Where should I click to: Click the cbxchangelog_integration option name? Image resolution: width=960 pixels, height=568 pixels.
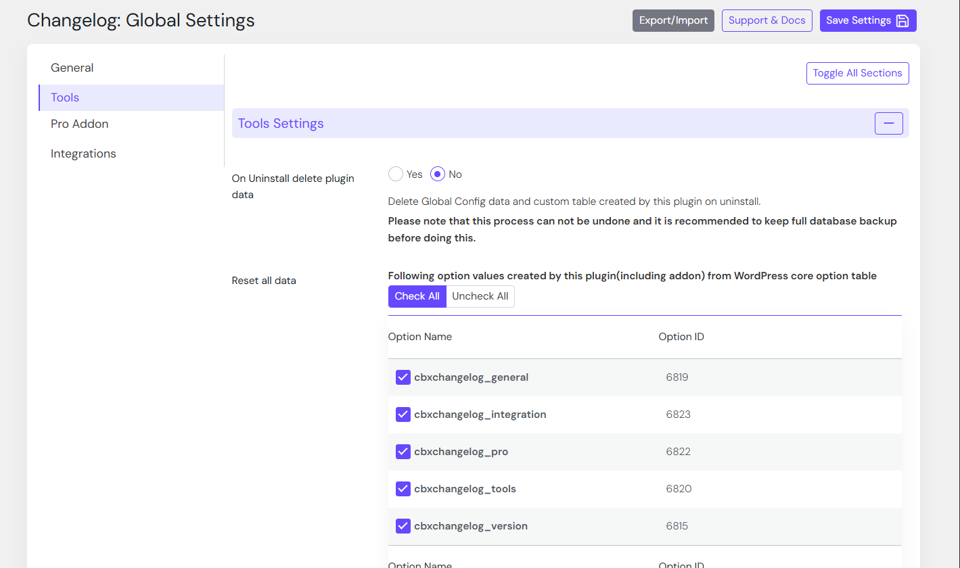(x=480, y=415)
